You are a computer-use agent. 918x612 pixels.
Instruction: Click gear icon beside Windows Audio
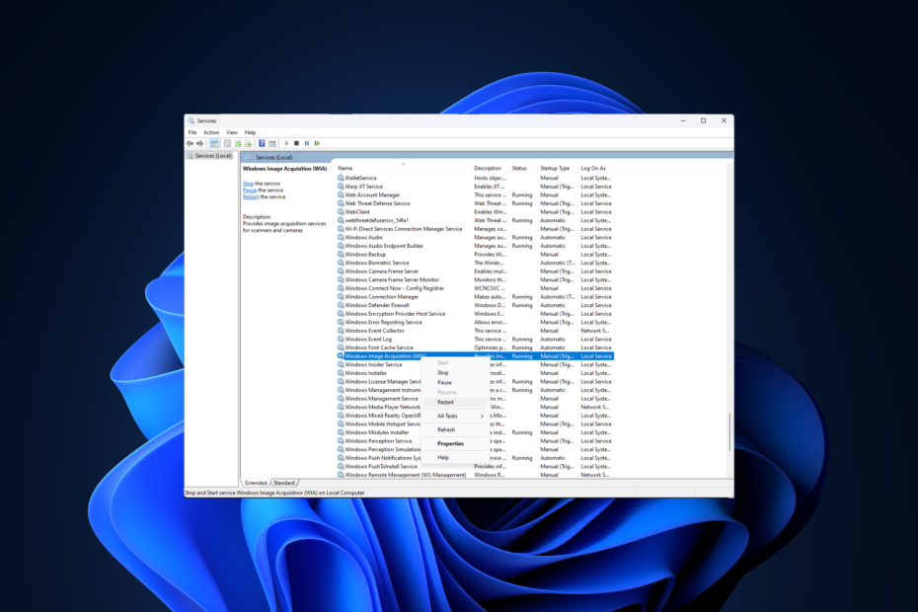pyautogui.click(x=341, y=237)
